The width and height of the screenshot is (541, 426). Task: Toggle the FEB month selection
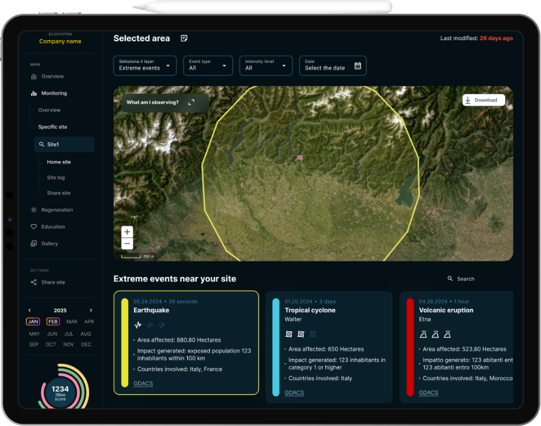pos(53,322)
